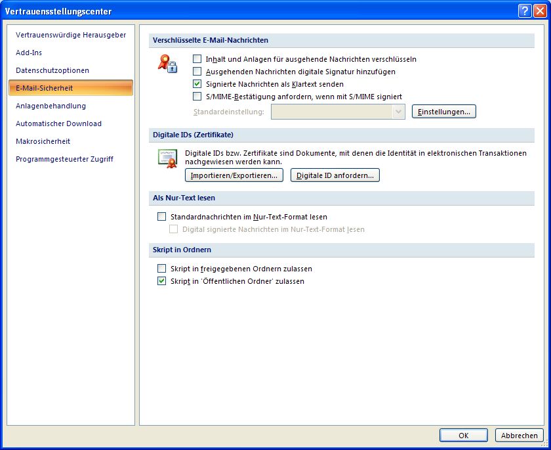The image size is (551, 450).
Task: Click the help question mark button
Action: [x=524, y=11]
